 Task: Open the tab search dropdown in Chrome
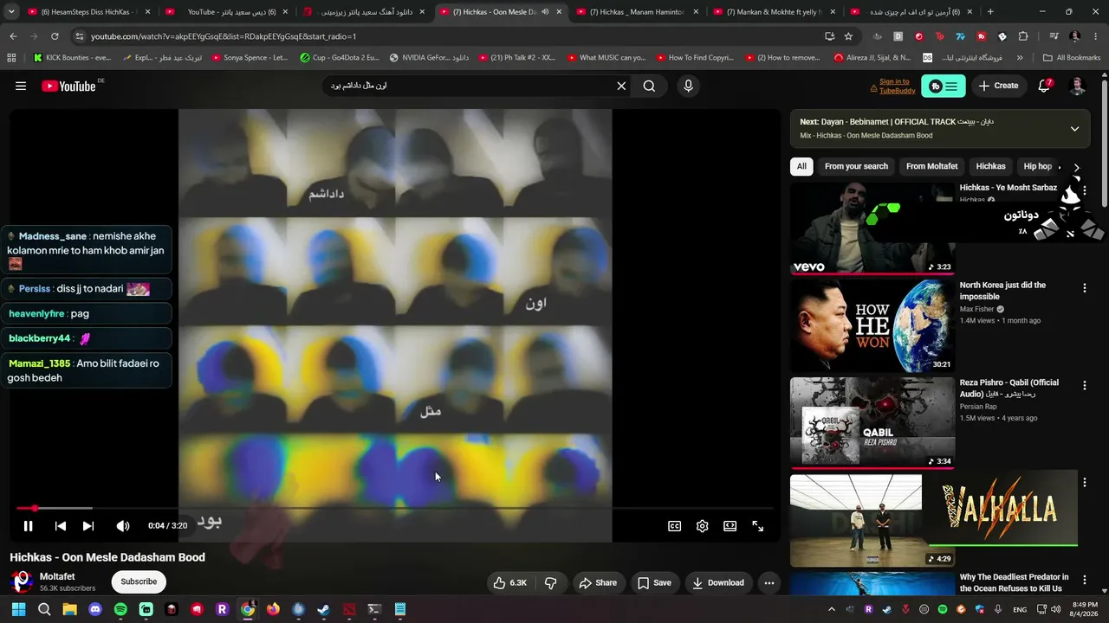click(12, 12)
